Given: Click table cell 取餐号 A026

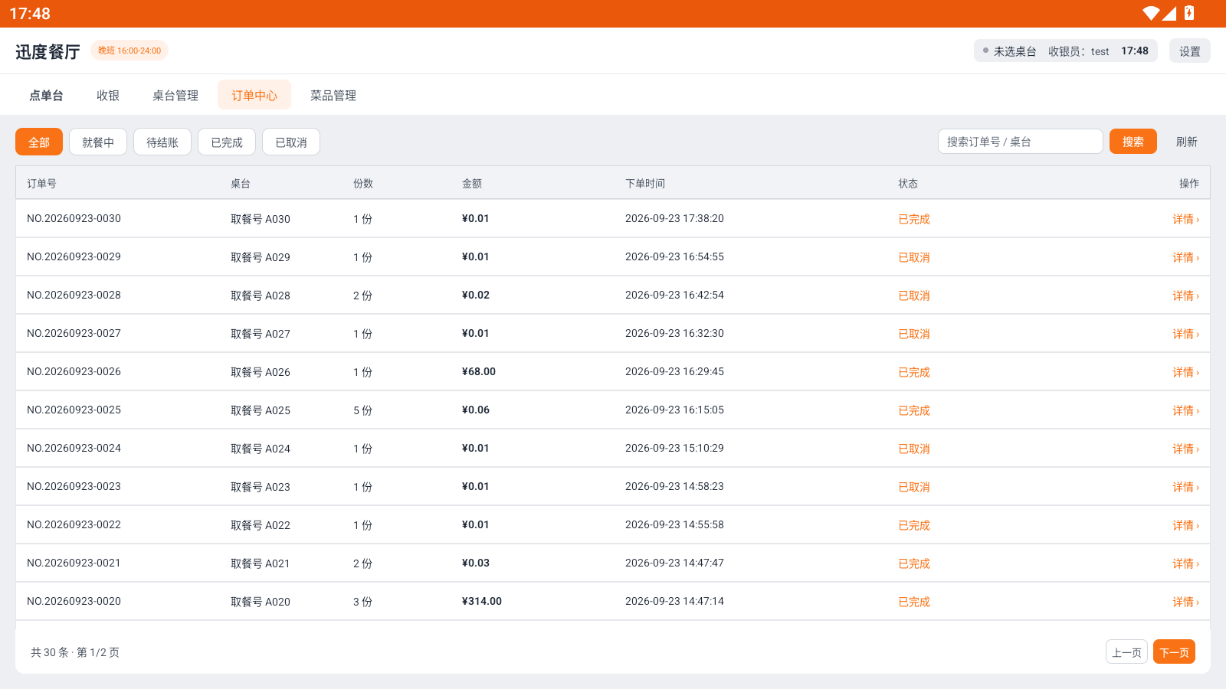Looking at the screenshot, I should click(x=261, y=372).
